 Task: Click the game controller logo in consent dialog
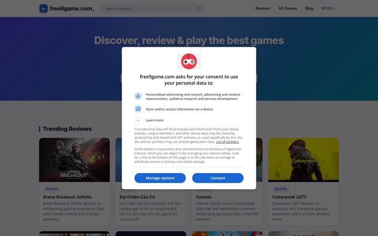tap(189, 61)
